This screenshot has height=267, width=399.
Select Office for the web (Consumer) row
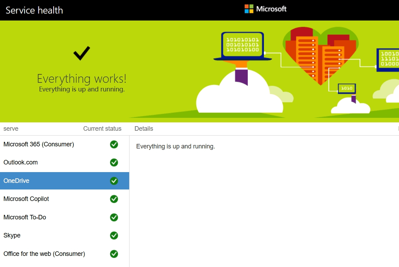click(x=65, y=254)
